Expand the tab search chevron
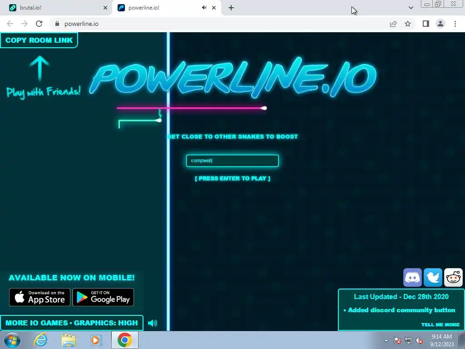Viewport: 465px width, 349px height. (411, 8)
